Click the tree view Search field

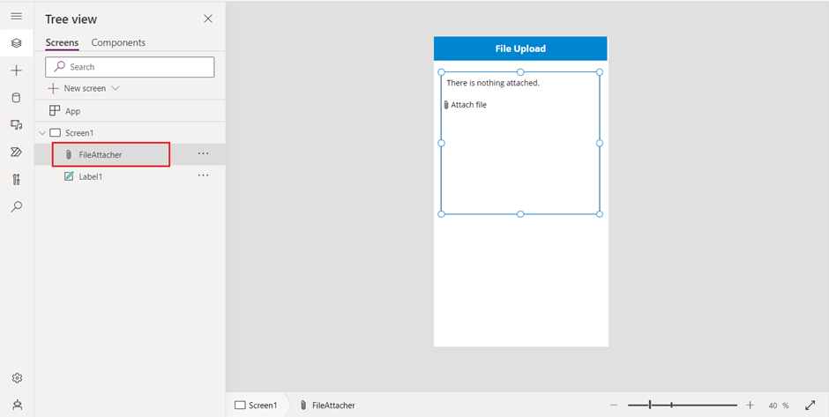pos(130,67)
